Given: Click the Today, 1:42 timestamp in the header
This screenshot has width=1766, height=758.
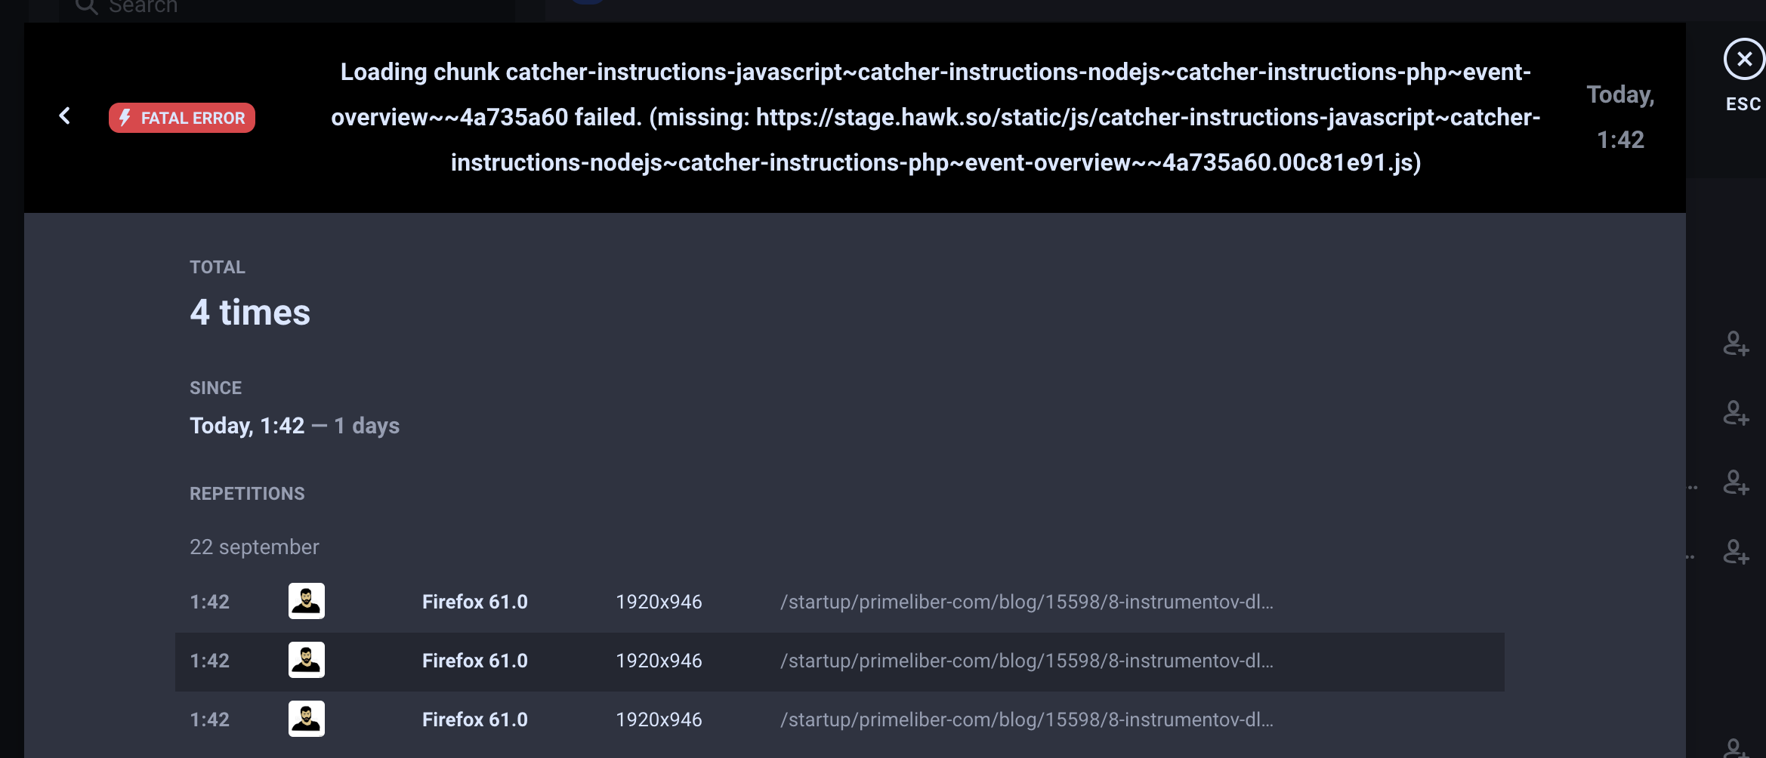Looking at the screenshot, I should coord(1620,117).
